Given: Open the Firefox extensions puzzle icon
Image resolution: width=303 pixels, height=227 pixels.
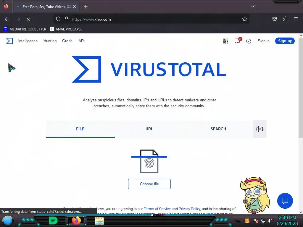Looking at the screenshot, I should pyautogui.click(x=285, y=19).
